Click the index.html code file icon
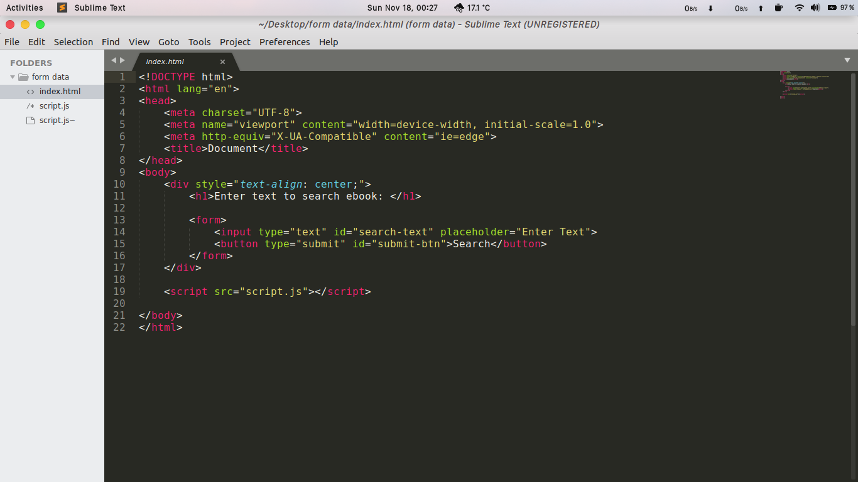Viewport: 858px width, 482px height. coord(30,92)
